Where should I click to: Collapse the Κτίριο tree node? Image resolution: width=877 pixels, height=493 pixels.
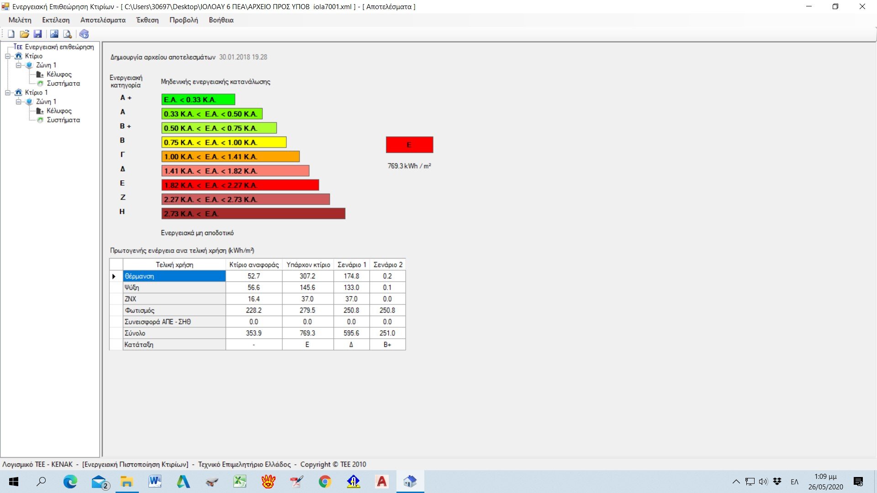[x=8, y=56]
